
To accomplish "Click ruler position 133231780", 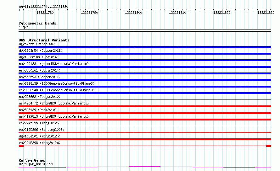I will [x=45, y=13].
